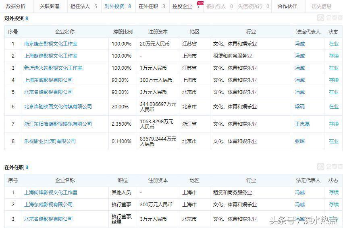This screenshot has height=228, width=343.
Task: Open 上海朗烽影视文化工作室 in 对外投资 table
Action: click(51, 56)
